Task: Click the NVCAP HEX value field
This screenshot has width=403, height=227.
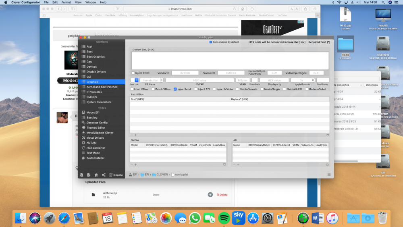Action: tap(200, 80)
